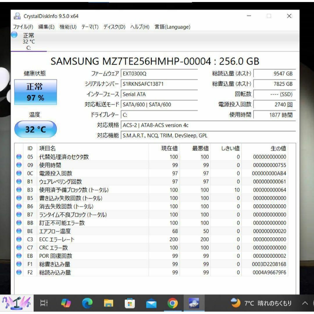
Task: Click the 正常 97 % health status button
Action: [35, 92]
